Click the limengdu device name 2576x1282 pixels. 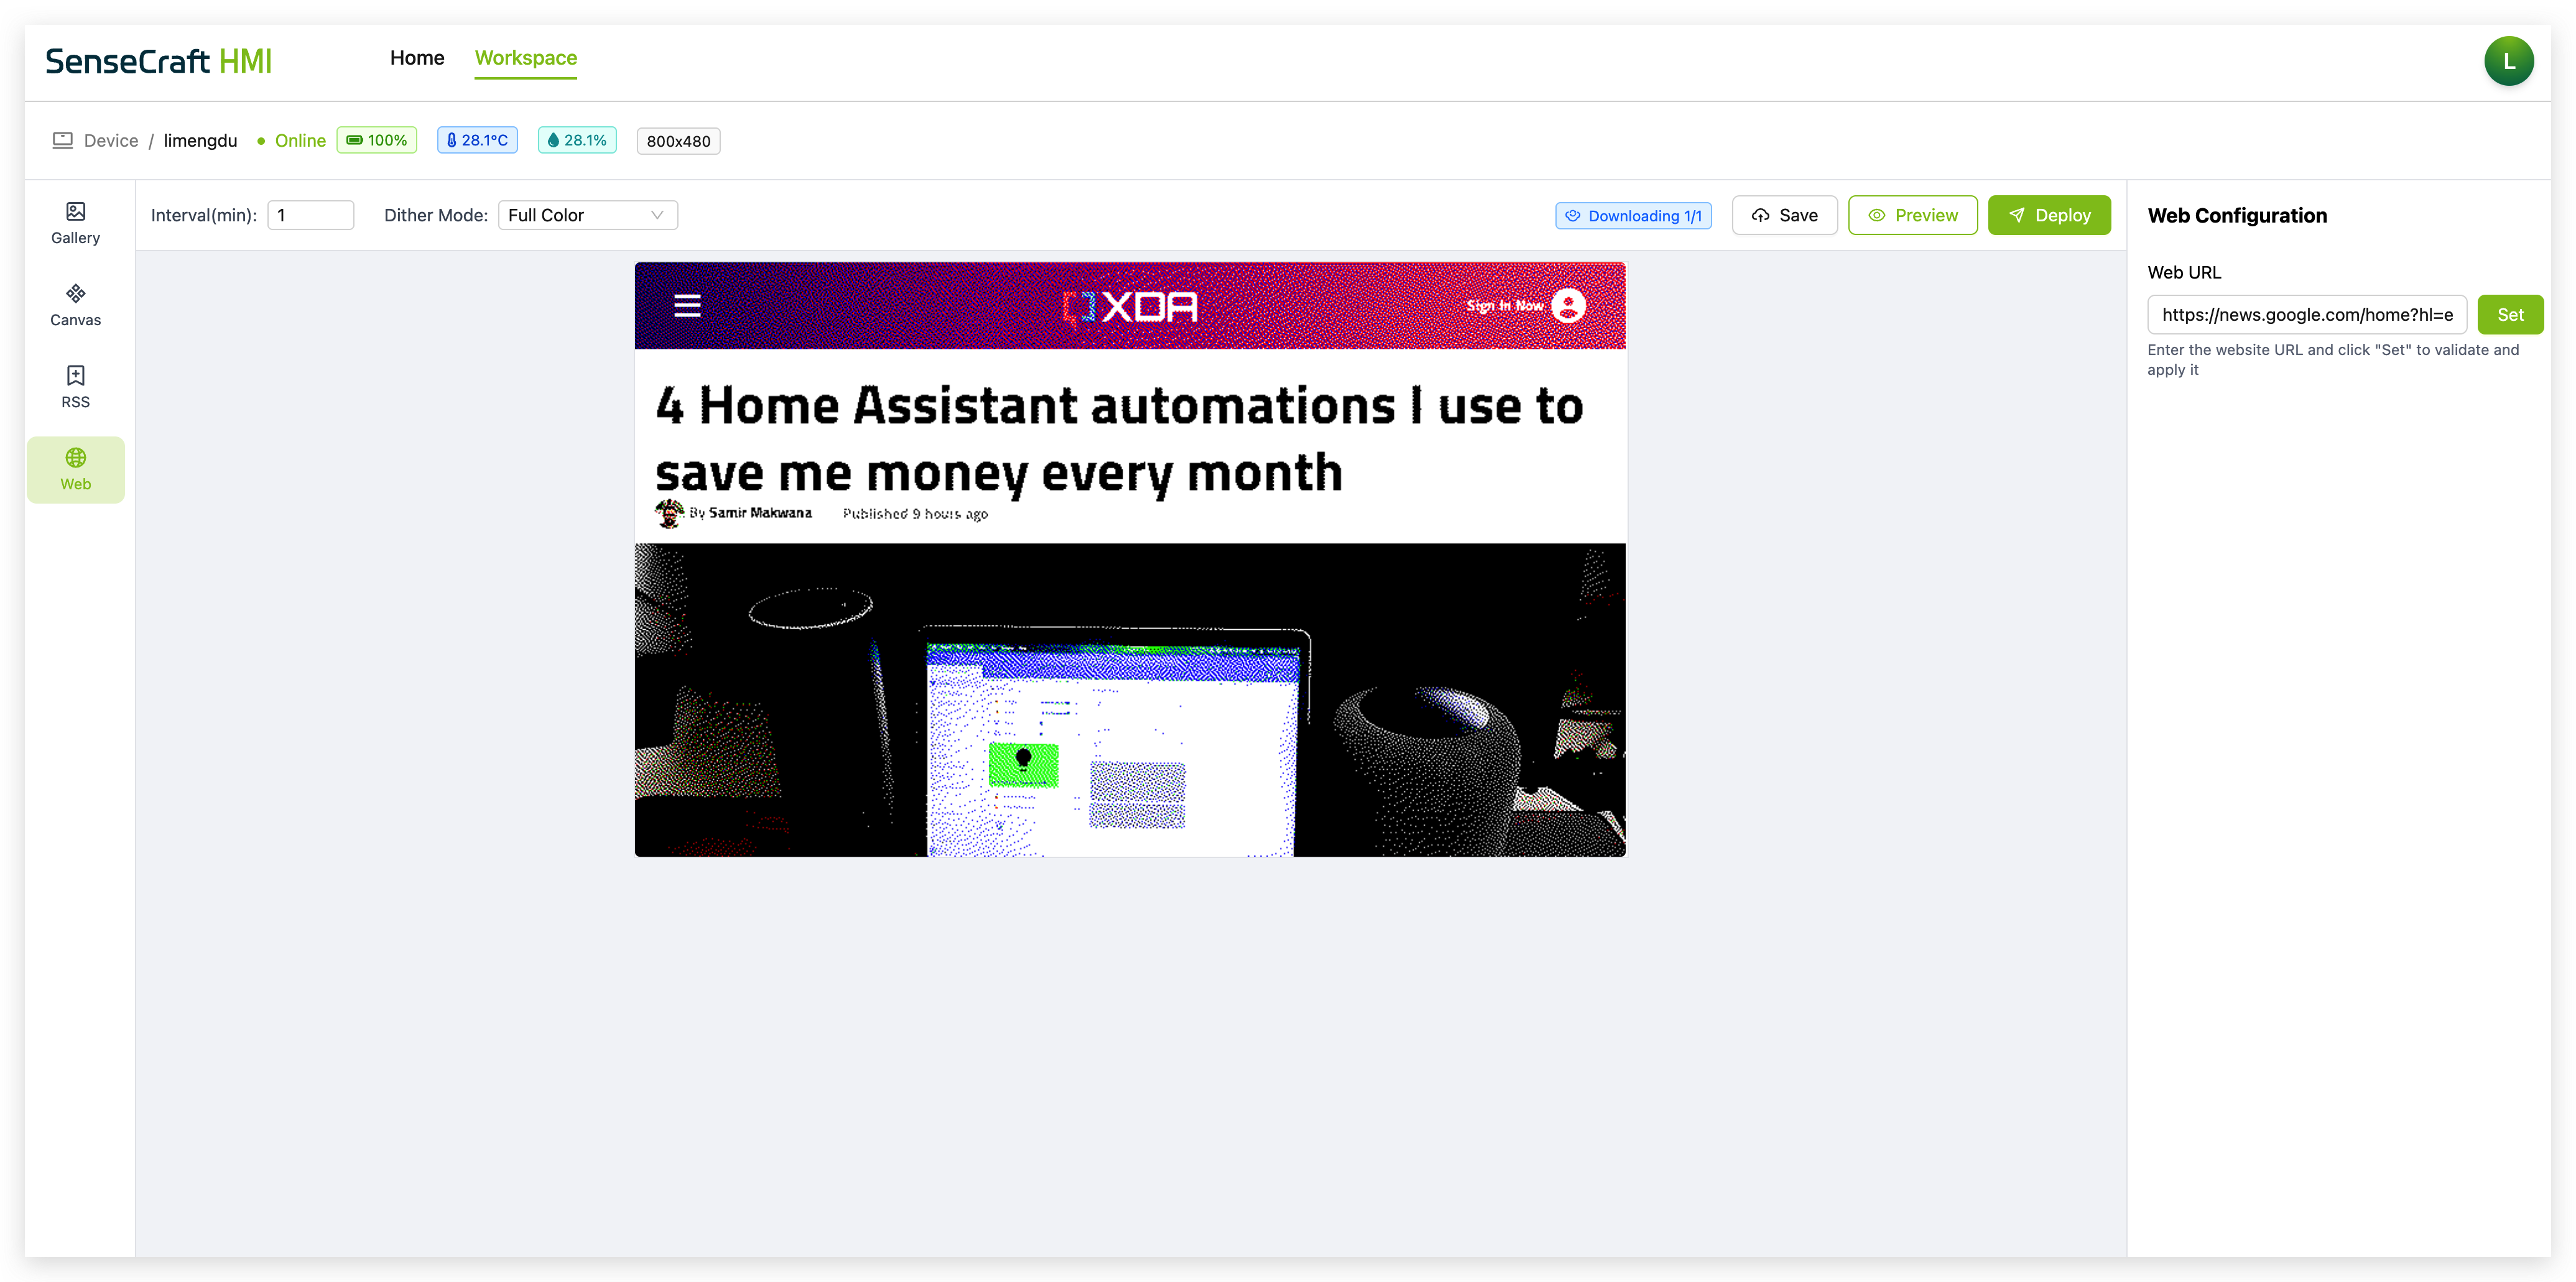(x=200, y=140)
